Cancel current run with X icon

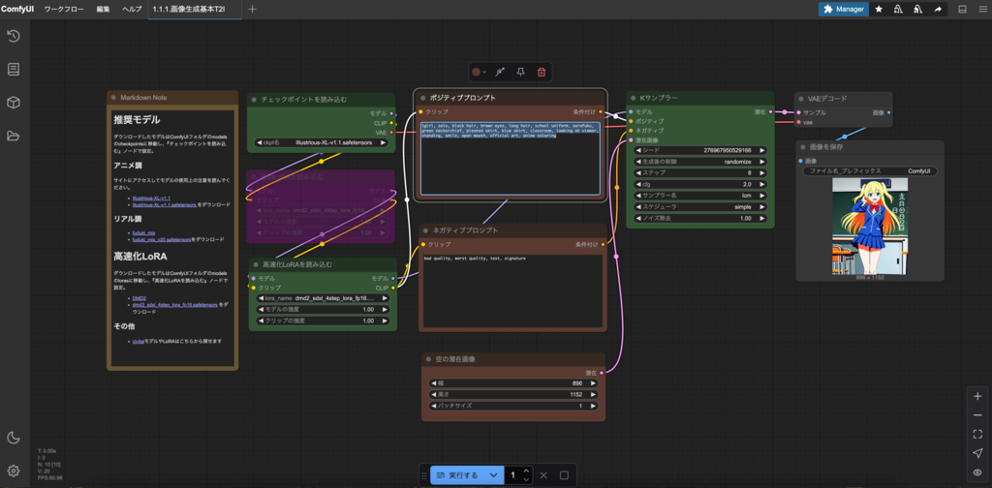click(x=543, y=474)
